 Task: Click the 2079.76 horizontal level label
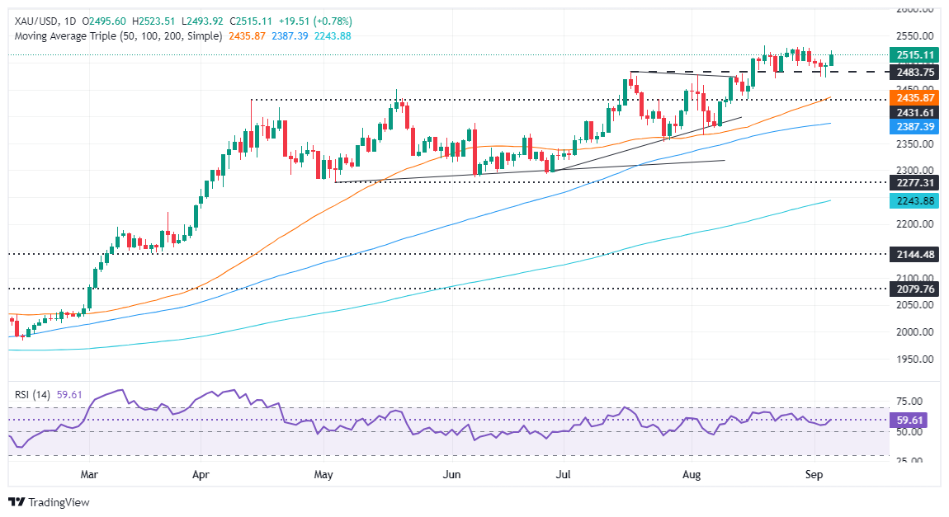pyautogui.click(x=917, y=289)
